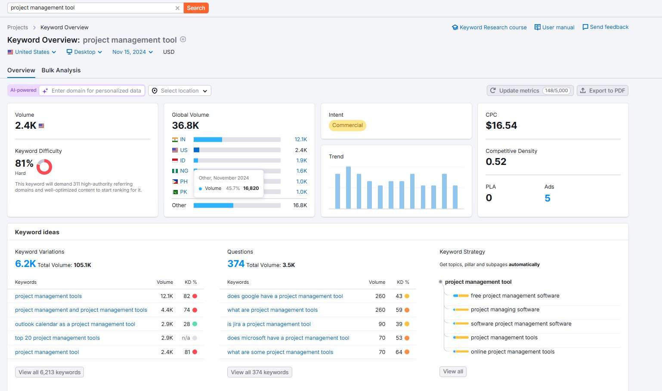Click the 0.52 Competitive Density value

(496, 161)
